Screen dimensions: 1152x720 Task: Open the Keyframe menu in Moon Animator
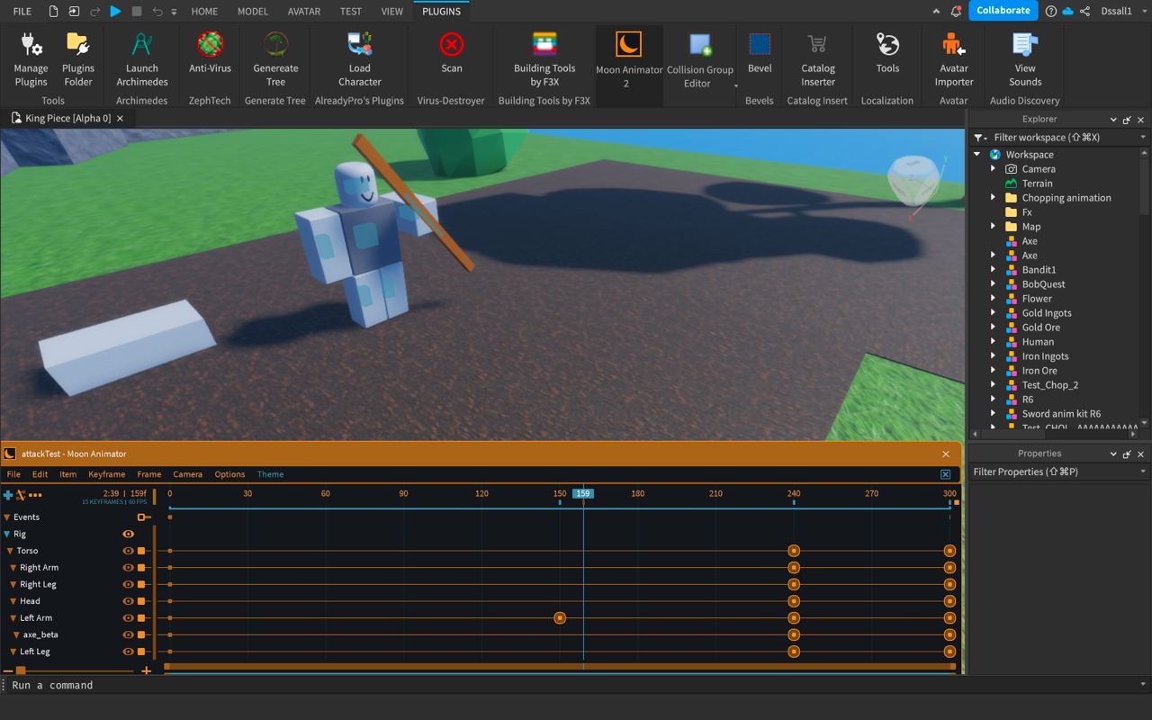[x=106, y=474]
